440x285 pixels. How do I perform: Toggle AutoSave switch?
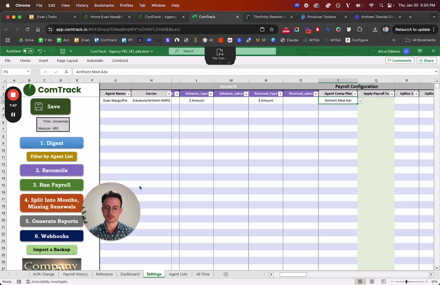point(28,51)
